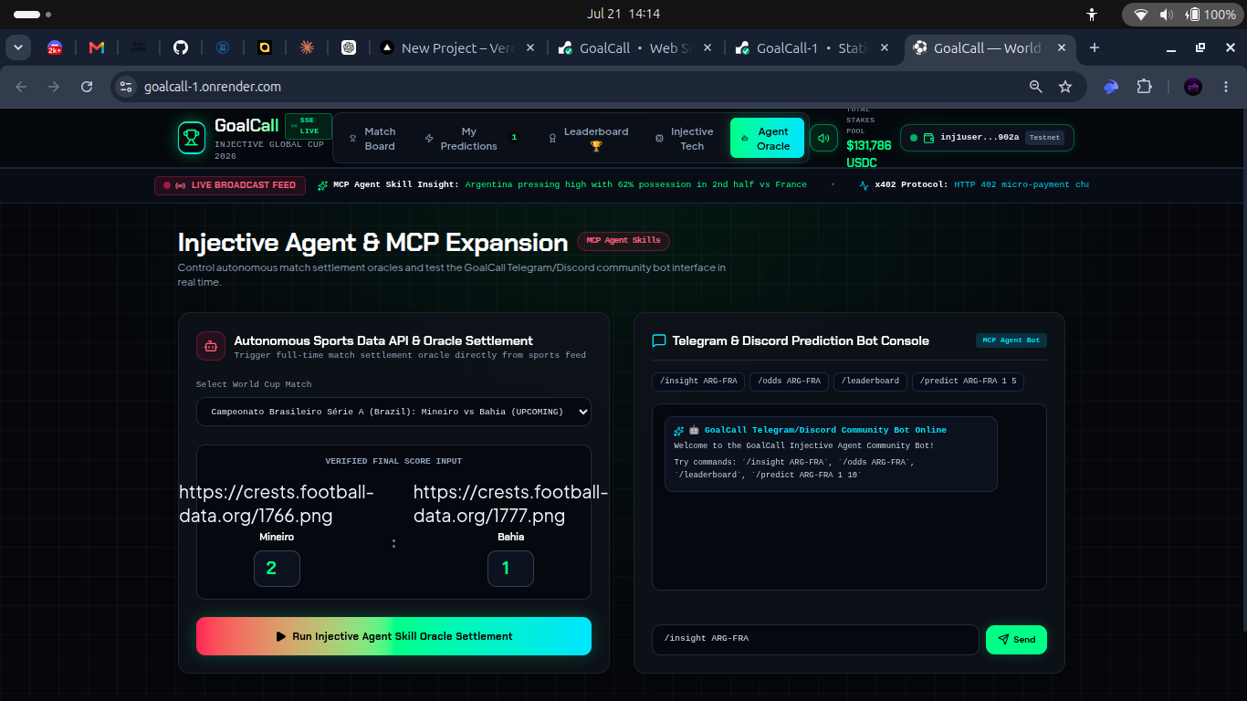Open the Leaderboard tab
Viewport: 1247px width, 701px height.
click(589, 139)
